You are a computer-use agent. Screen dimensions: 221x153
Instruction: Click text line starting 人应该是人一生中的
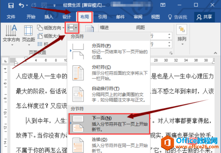click(41, 76)
